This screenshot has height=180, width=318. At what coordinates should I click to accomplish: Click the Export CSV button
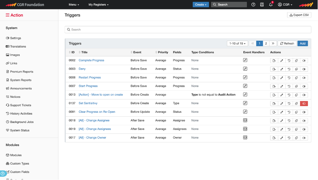click(x=299, y=15)
